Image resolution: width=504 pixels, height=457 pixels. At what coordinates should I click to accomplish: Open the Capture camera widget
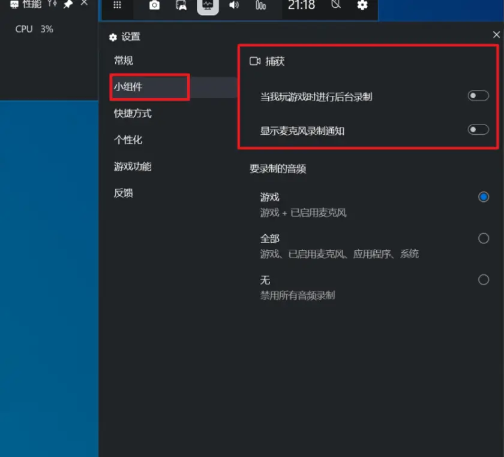click(155, 5)
